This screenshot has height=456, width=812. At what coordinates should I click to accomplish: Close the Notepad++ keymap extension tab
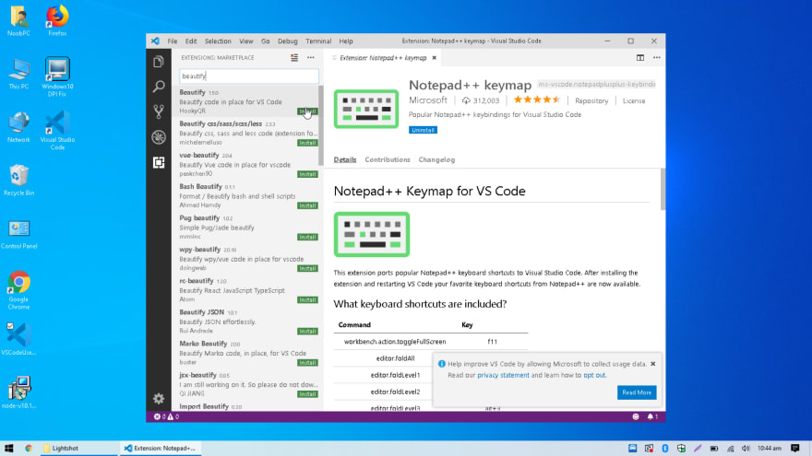(435, 58)
